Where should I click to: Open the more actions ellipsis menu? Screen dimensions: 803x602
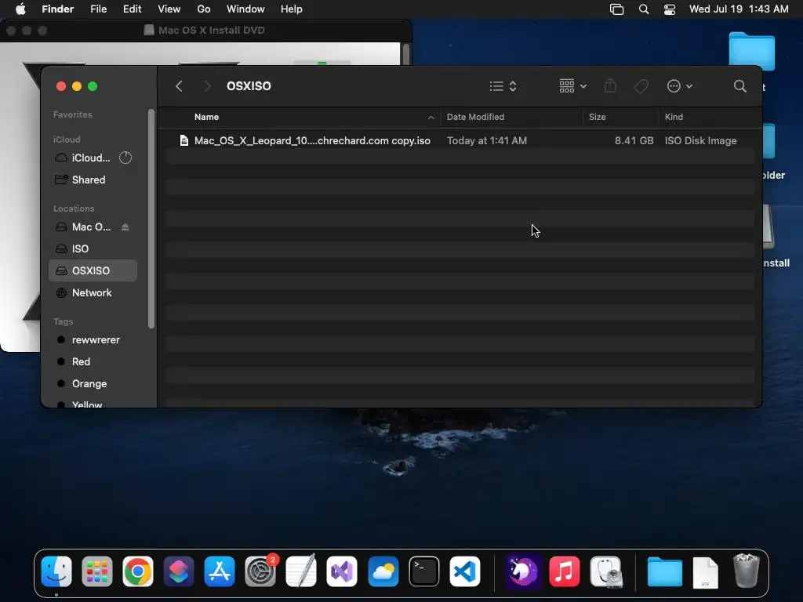coord(680,86)
